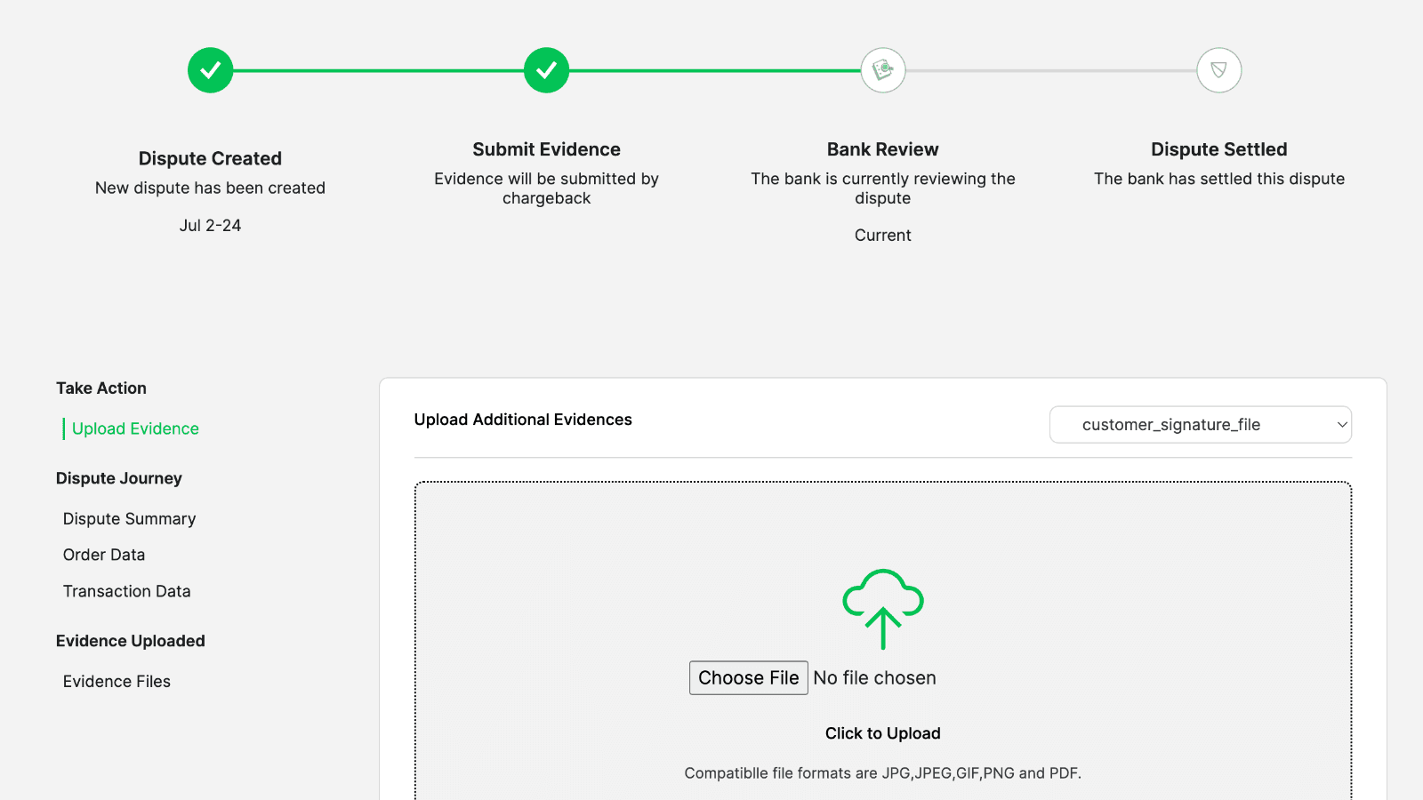1423x800 pixels.
Task: Click the Dispute Settled step heading
Action: (x=1218, y=149)
